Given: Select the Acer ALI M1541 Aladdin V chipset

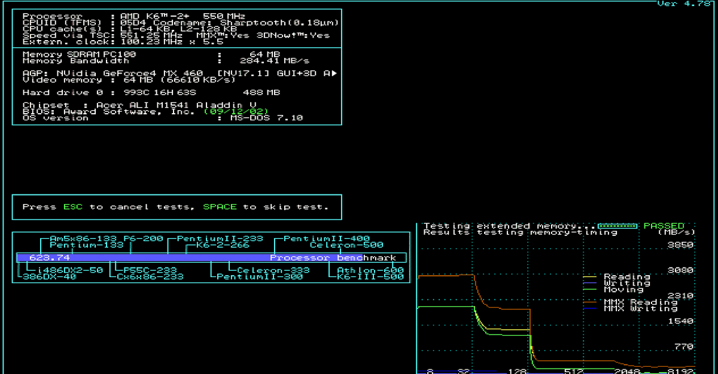Looking at the screenshot, I should click(175, 105).
